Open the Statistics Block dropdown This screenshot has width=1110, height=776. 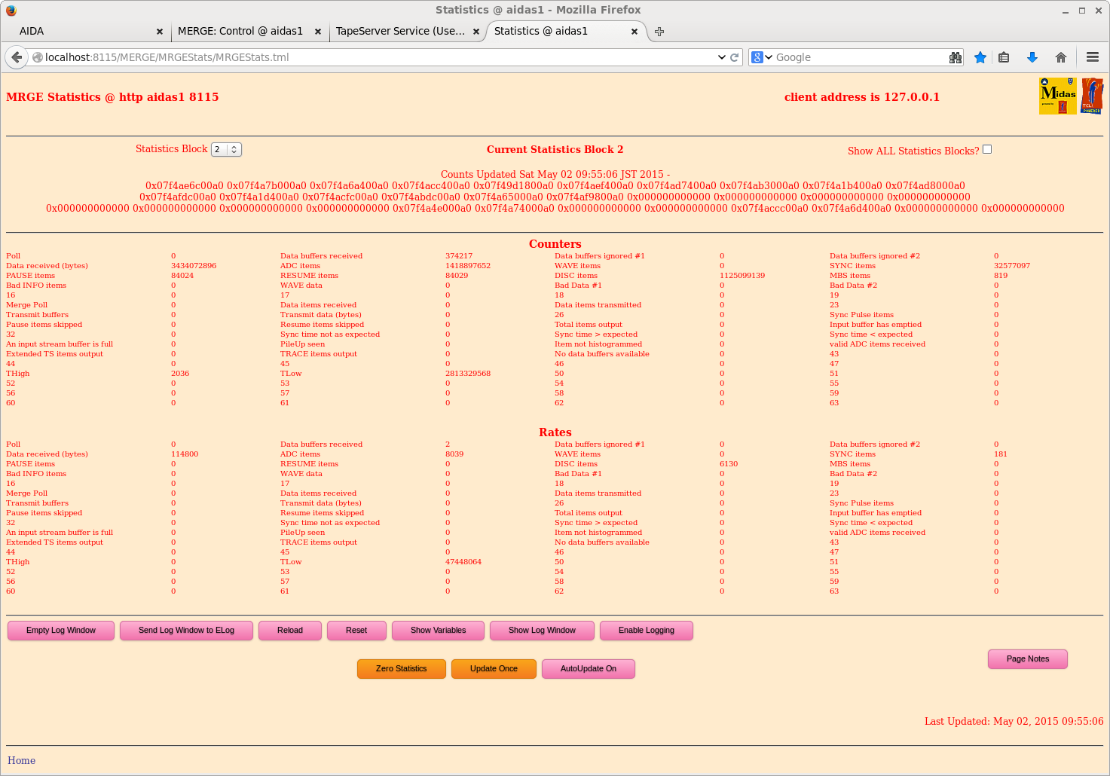pyautogui.click(x=226, y=149)
